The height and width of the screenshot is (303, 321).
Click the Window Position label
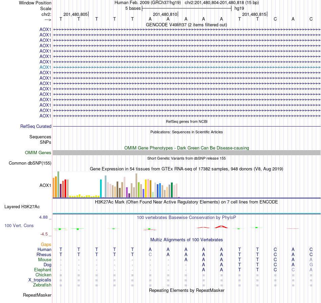coord(35,3)
